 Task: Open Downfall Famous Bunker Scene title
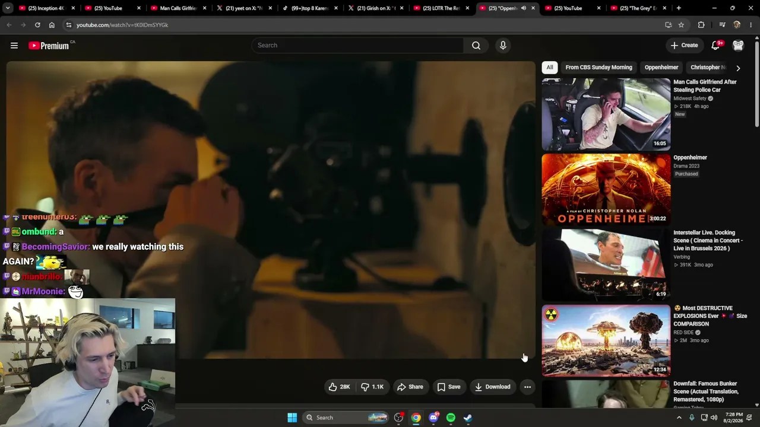point(706,391)
